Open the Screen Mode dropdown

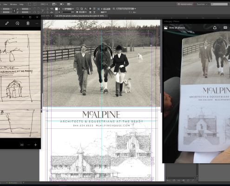[62, 4]
